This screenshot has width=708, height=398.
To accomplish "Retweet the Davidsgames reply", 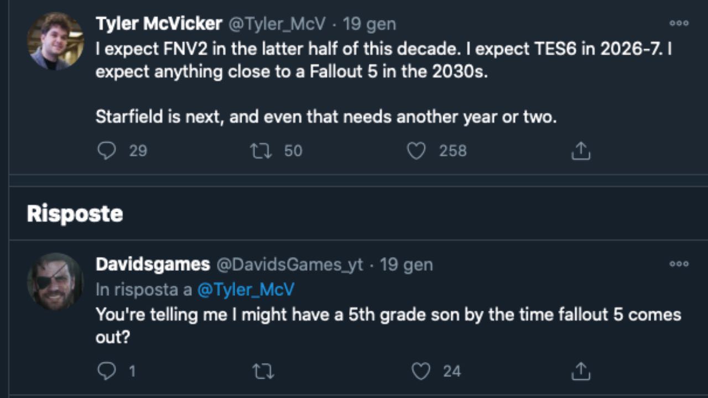I will tap(263, 371).
